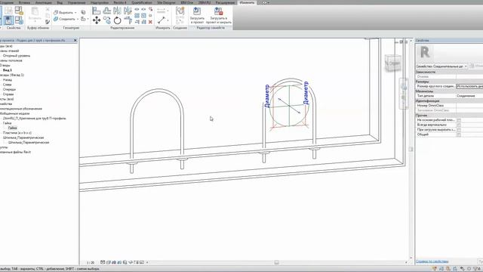Click the view scale 1:20 button
The image size is (483, 272).
[91, 263]
